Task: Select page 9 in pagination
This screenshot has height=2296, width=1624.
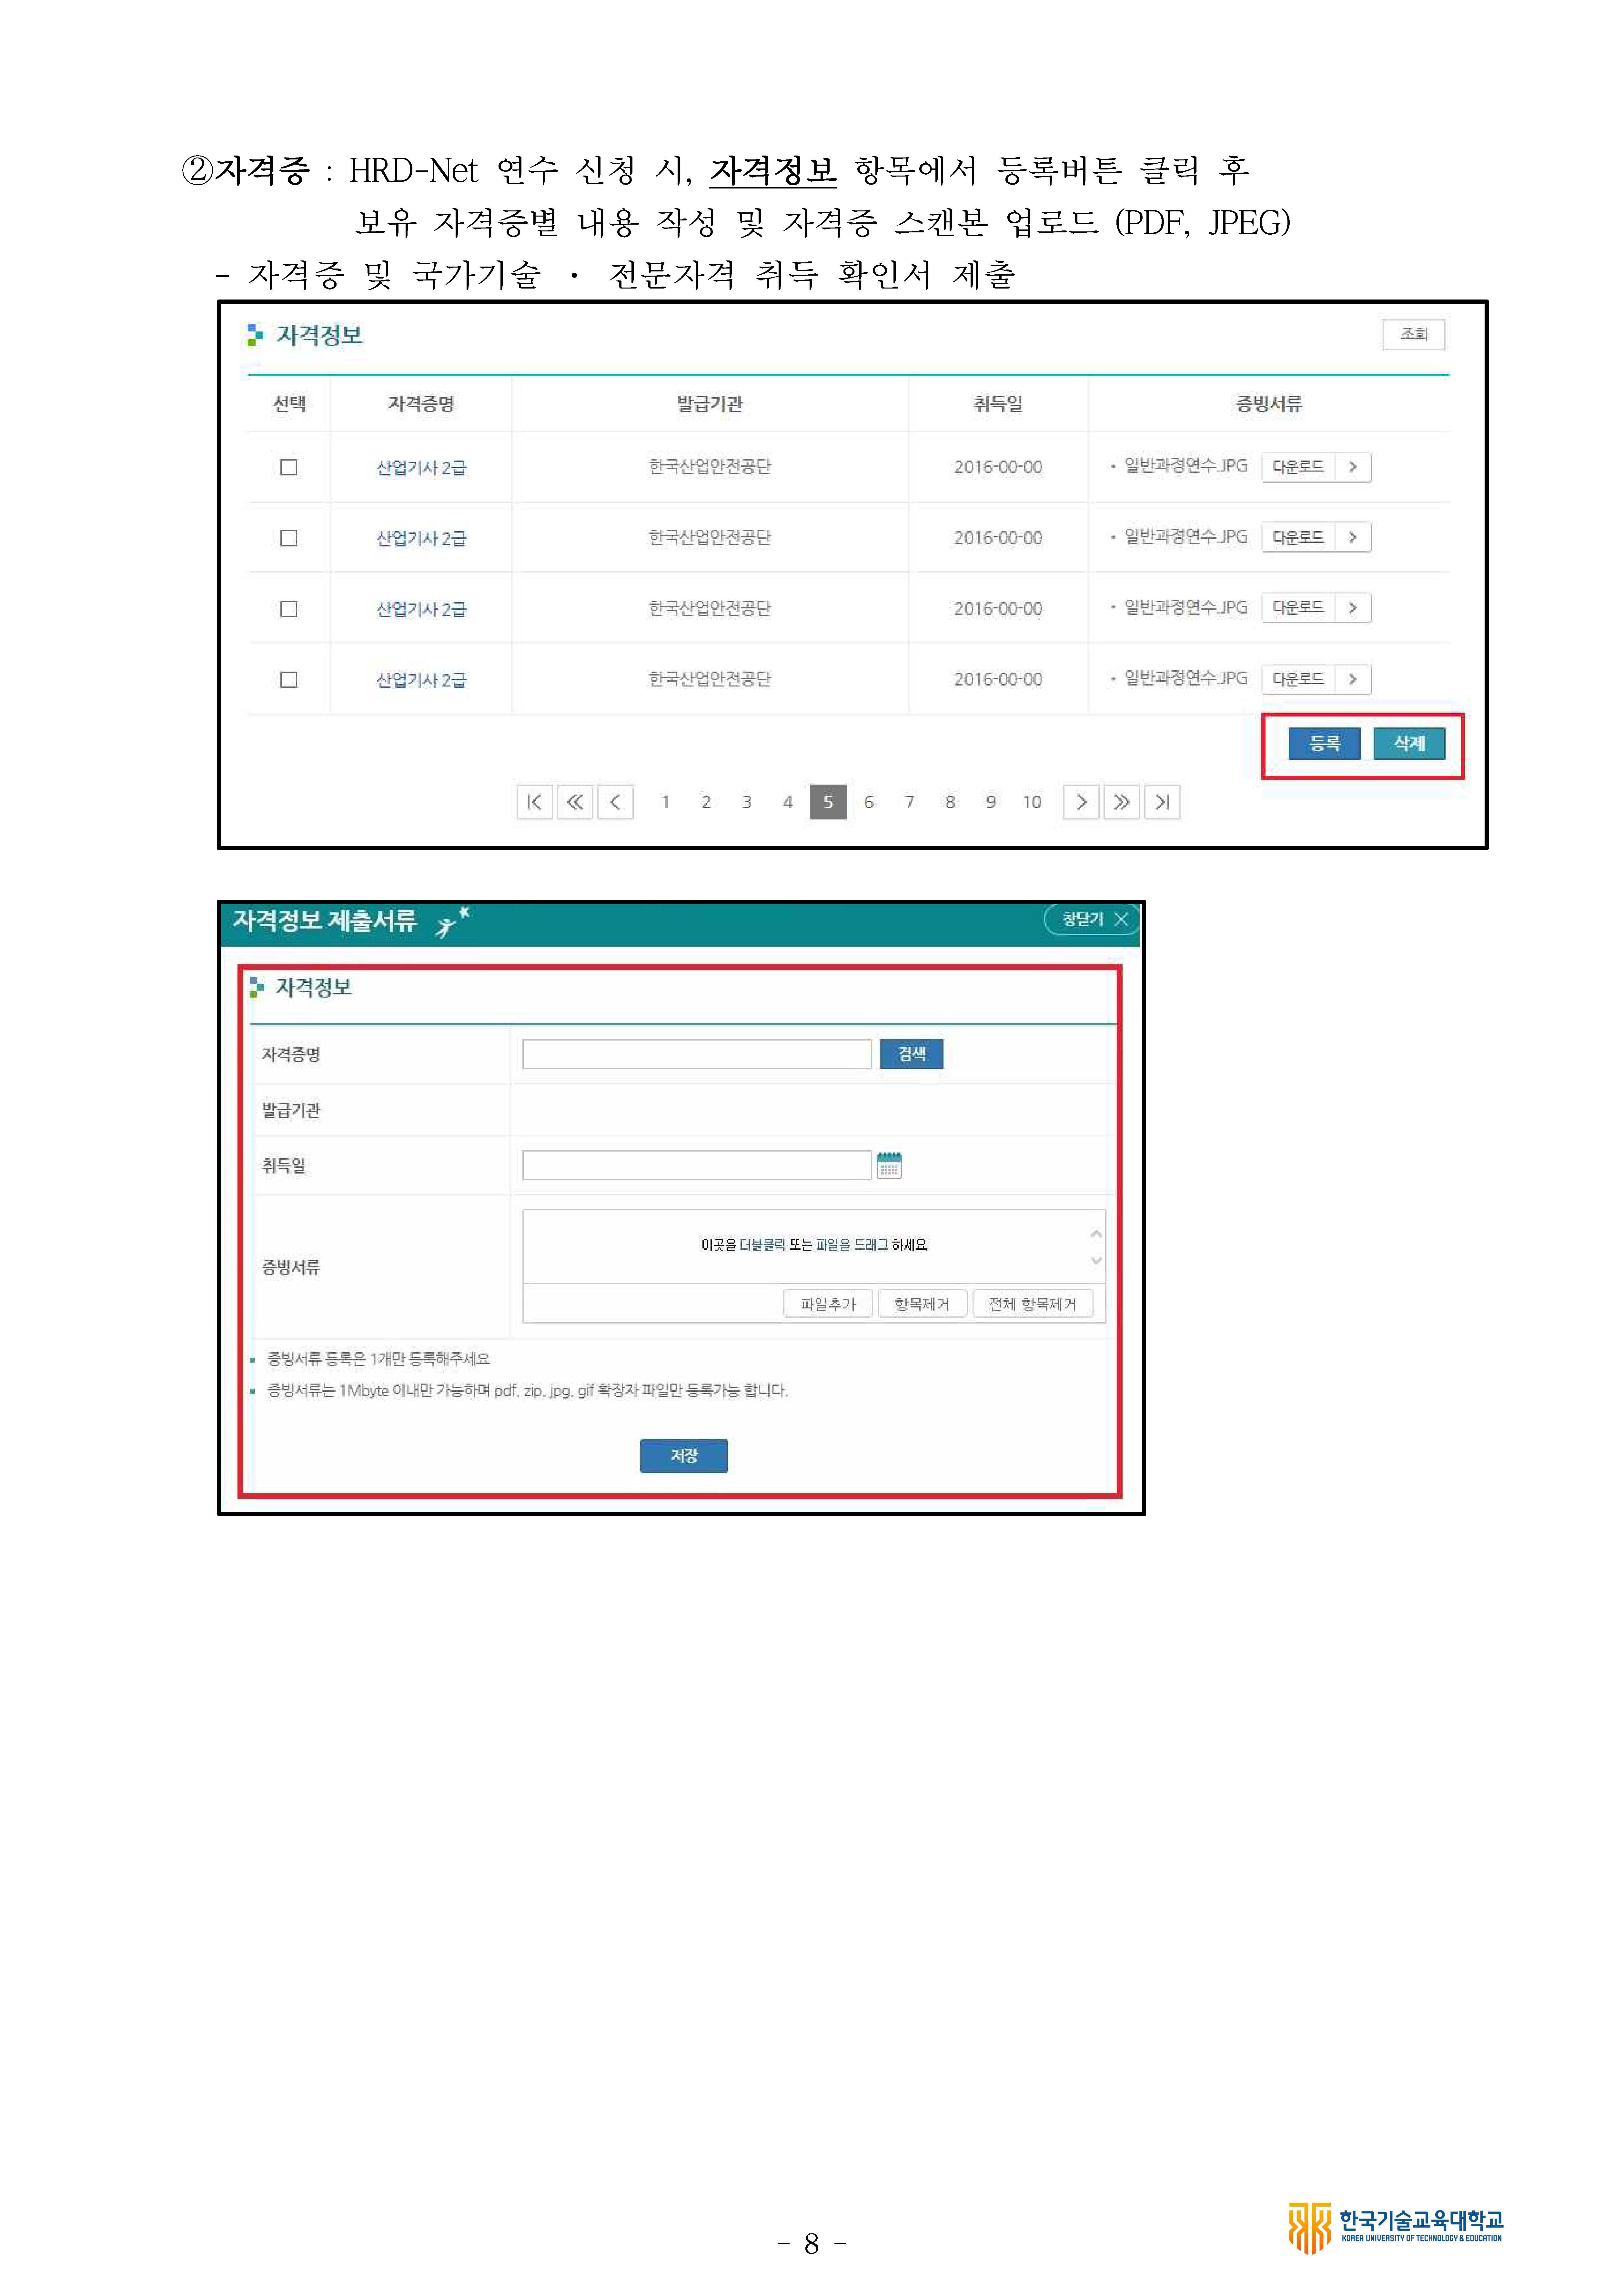Action: (x=991, y=802)
